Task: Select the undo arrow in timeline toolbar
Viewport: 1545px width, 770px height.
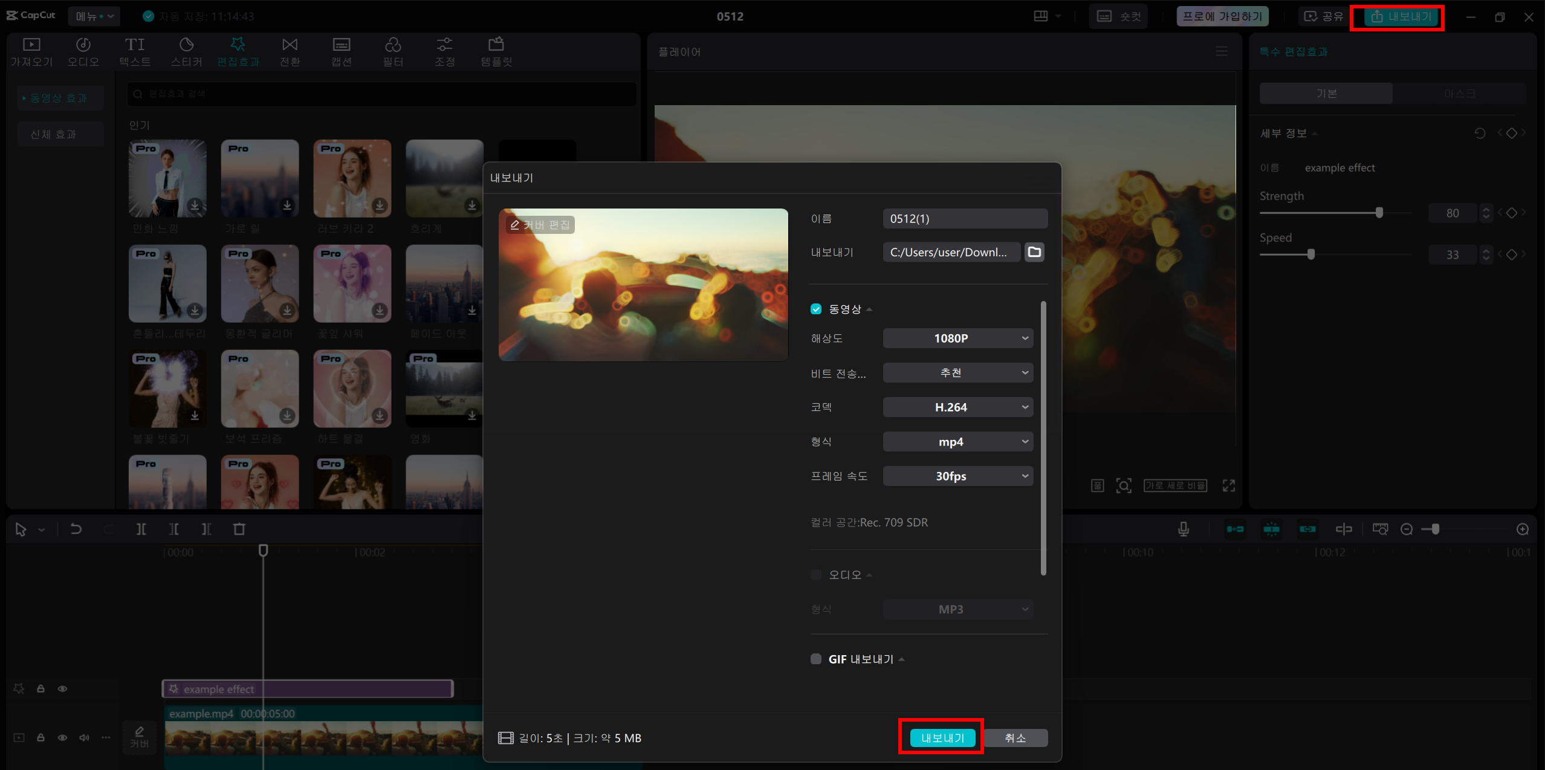Action: click(76, 529)
